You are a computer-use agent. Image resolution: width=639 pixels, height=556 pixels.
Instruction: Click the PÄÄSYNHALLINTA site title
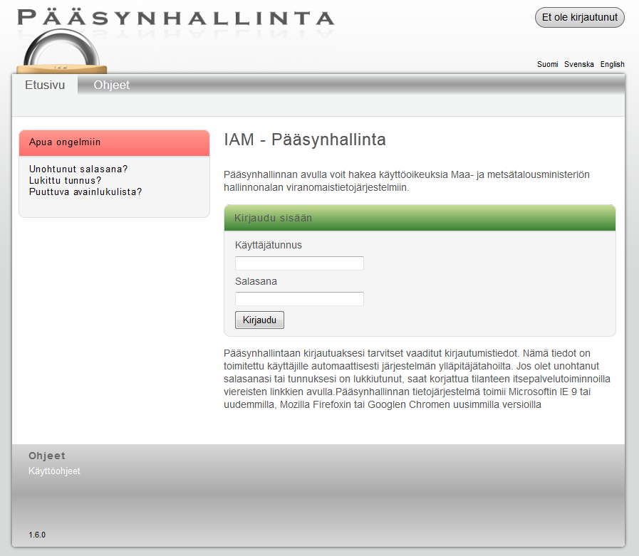point(176,18)
